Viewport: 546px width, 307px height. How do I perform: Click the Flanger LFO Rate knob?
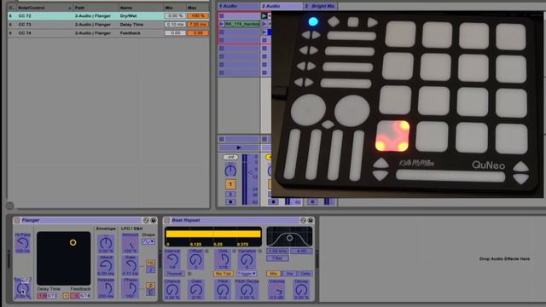click(x=131, y=266)
